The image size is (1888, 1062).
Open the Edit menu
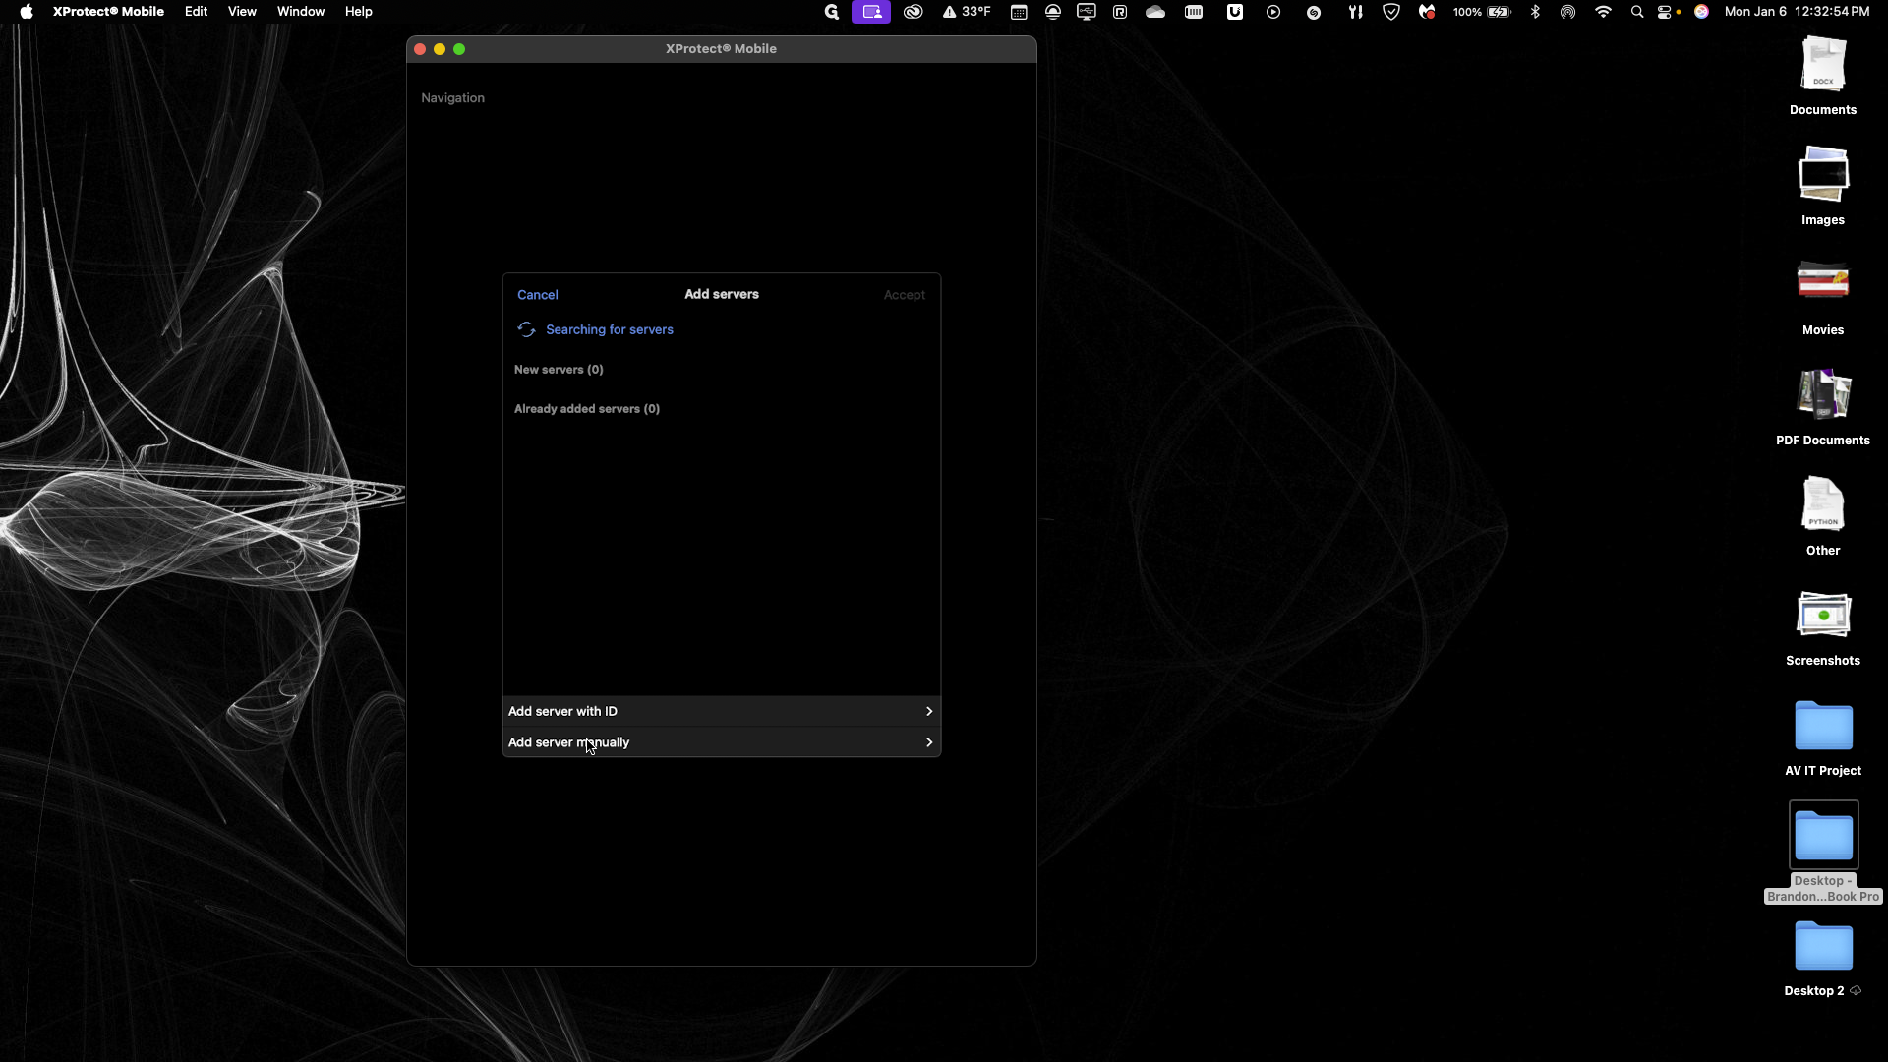pos(196,12)
